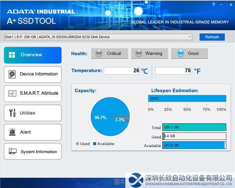Click the Warning health status indicator
Image resolution: width=235 pixels, height=188 pixels.
tap(139, 53)
